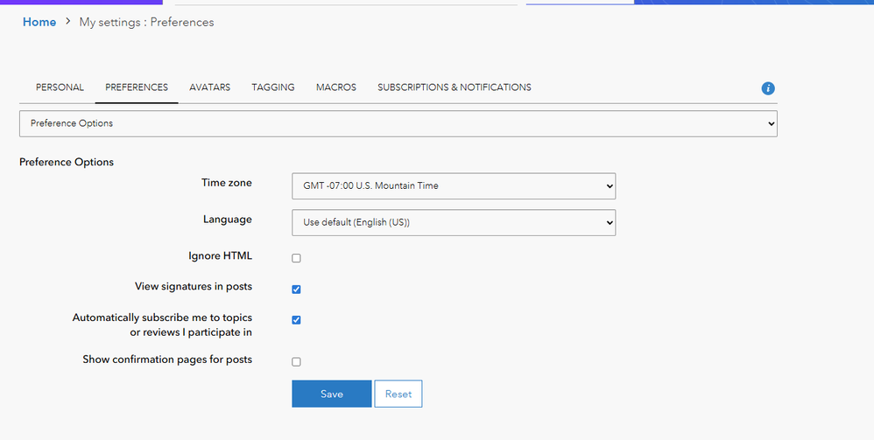
Task: Select the PREFERENCES tab
Action: click(137, 87)
